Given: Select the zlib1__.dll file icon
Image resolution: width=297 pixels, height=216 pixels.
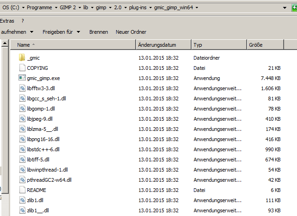Looking at the screenshot, I should (22, 210).
